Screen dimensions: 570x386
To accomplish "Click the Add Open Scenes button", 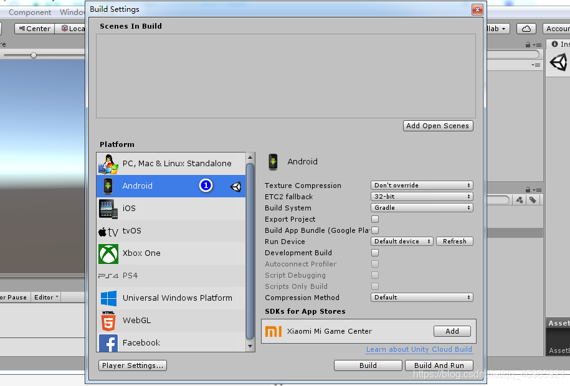I will (438, 126).
